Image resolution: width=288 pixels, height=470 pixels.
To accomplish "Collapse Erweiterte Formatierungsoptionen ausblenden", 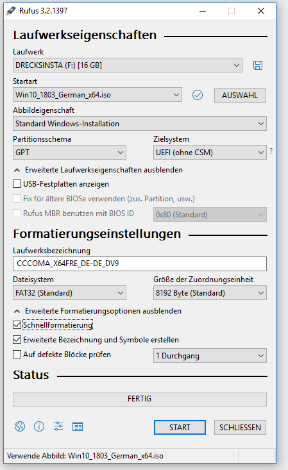I will 97,311.
